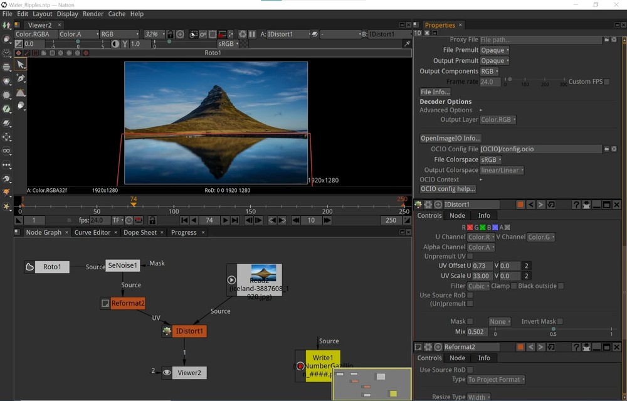Viewport: 627px width, 401px height.
Task: Open the Mask dropdown showing None
Action: click(499, 321)
